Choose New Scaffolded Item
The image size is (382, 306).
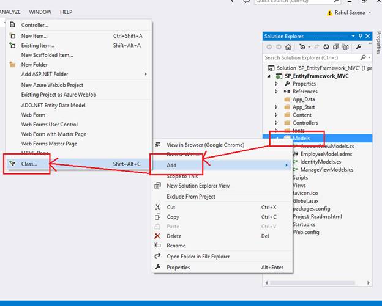(x=47, y=55)
